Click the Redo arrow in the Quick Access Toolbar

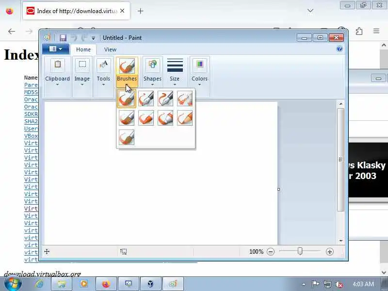coord(83,38)
